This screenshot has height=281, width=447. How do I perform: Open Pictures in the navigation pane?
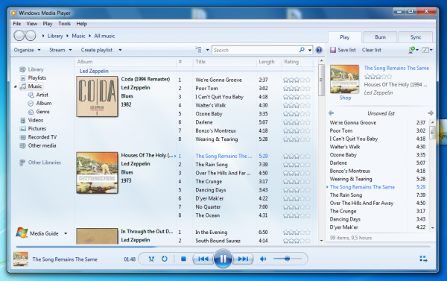(x=33, y=129)
